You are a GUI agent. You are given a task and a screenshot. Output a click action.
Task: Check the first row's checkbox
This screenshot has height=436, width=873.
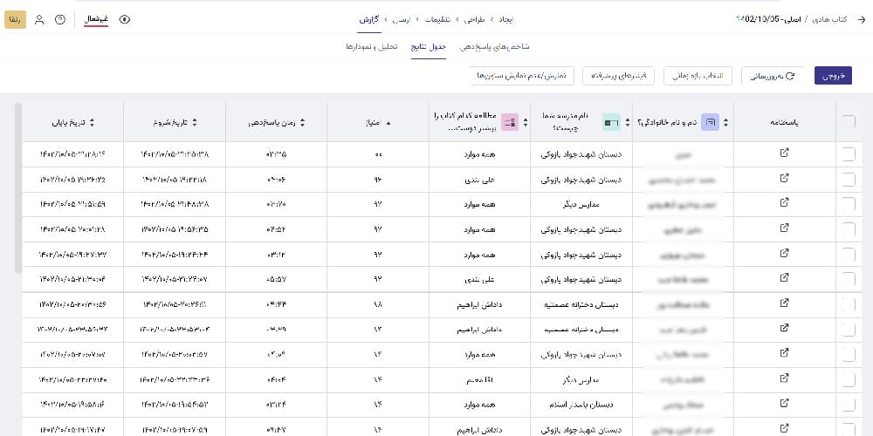[x=849, y=154]
